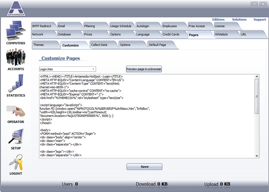The height and width of the screenshot is (192, 269).
Task: Click the link href THEMECSS line
Action: pyautogui.click(x=81, y=98)
